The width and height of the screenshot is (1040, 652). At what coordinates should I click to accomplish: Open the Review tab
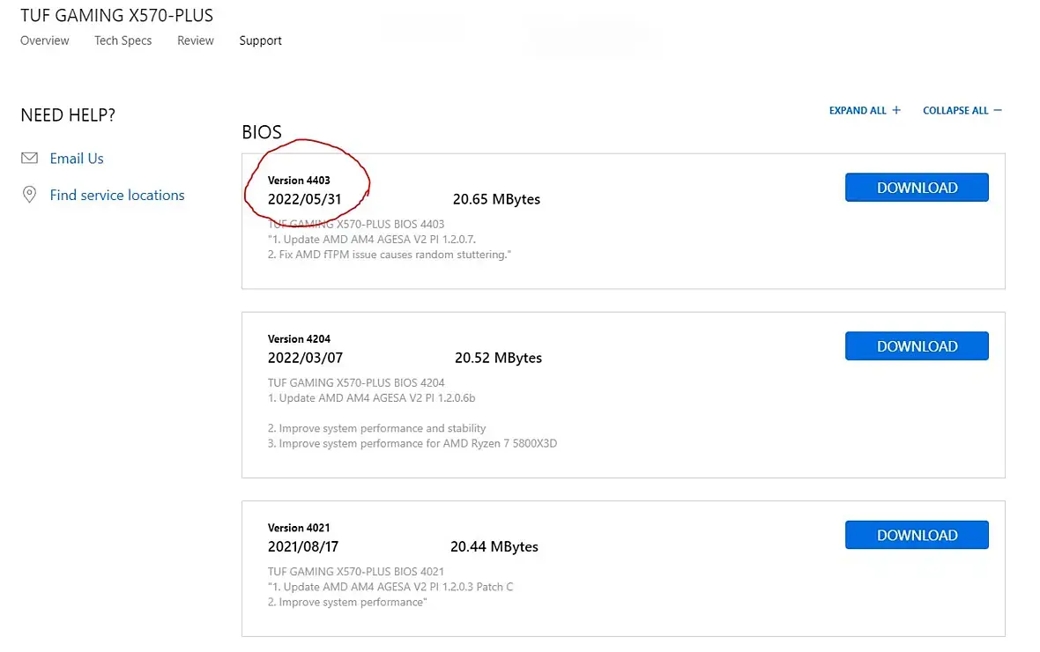coord(196,41)
